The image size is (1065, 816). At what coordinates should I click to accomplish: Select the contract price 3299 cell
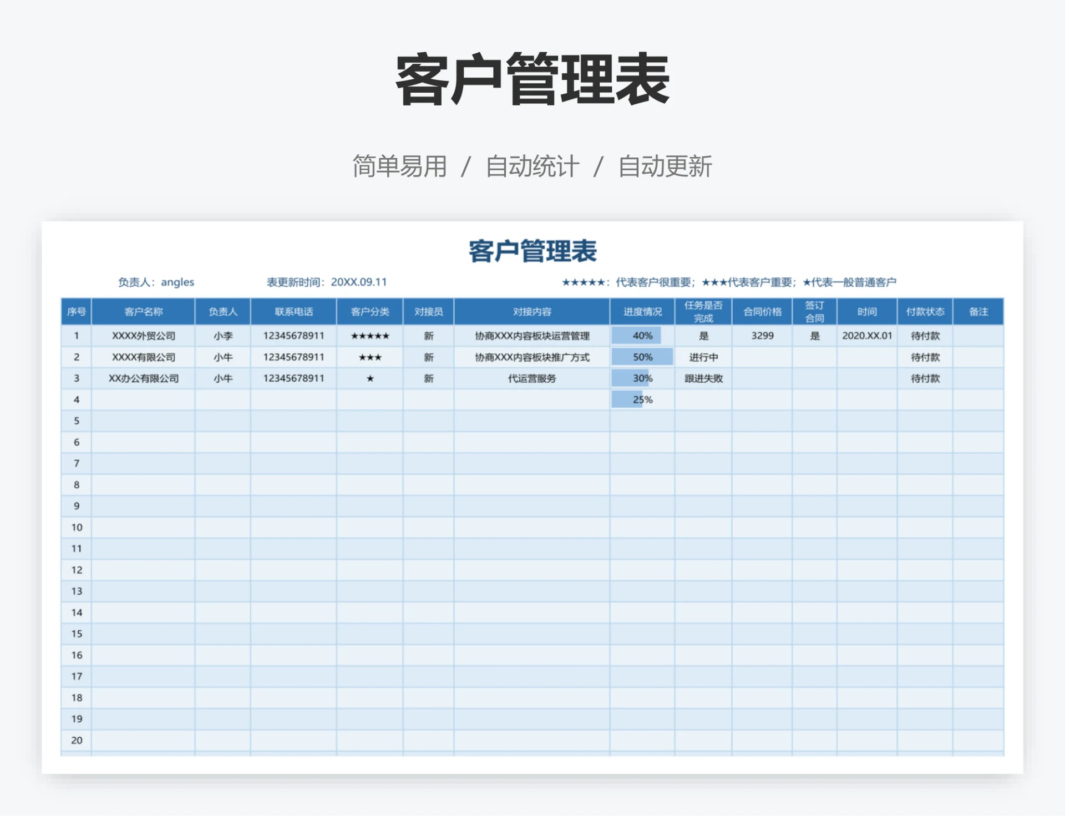coord(761,335)
